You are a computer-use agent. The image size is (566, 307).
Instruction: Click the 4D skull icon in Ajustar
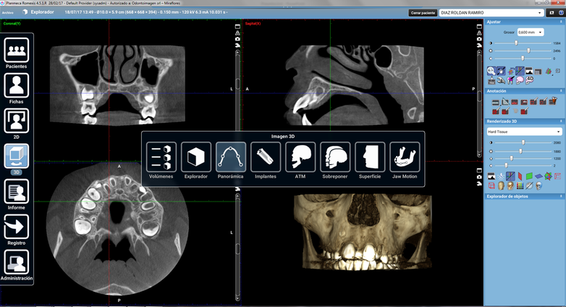(x=530, y=79)
